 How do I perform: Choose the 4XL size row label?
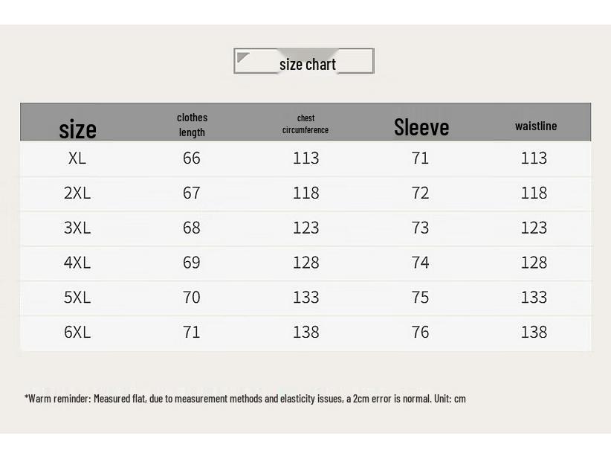click(x=77, y=263)
